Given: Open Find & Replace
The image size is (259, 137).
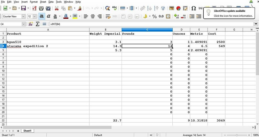Looking at the screenshot, I should point(108,8).
